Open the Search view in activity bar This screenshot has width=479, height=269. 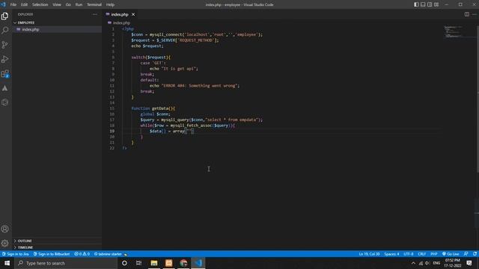point(5,30)
